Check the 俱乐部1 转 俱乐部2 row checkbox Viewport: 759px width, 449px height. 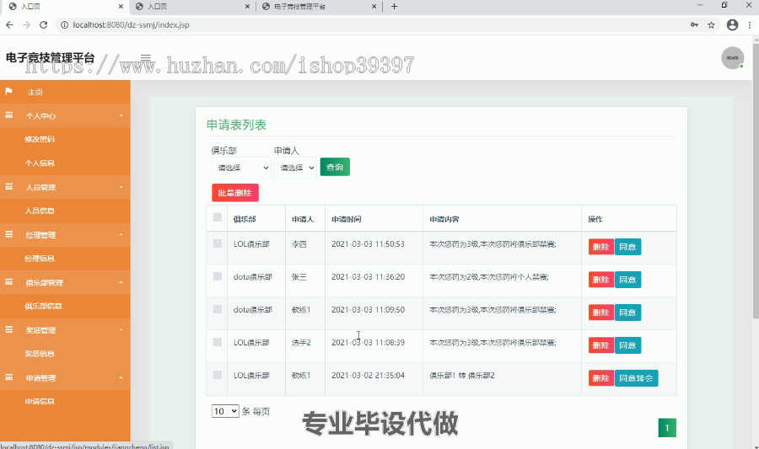click(218, 375)
